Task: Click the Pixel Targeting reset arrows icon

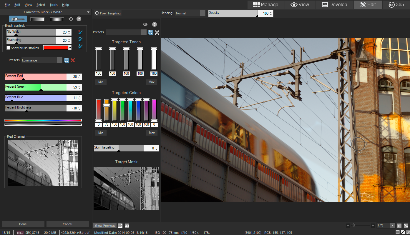Action: (x=145, y=24)
